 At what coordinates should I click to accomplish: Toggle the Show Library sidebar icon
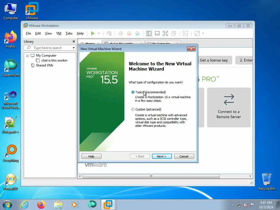pyautogui.click(x=149, y=33)
